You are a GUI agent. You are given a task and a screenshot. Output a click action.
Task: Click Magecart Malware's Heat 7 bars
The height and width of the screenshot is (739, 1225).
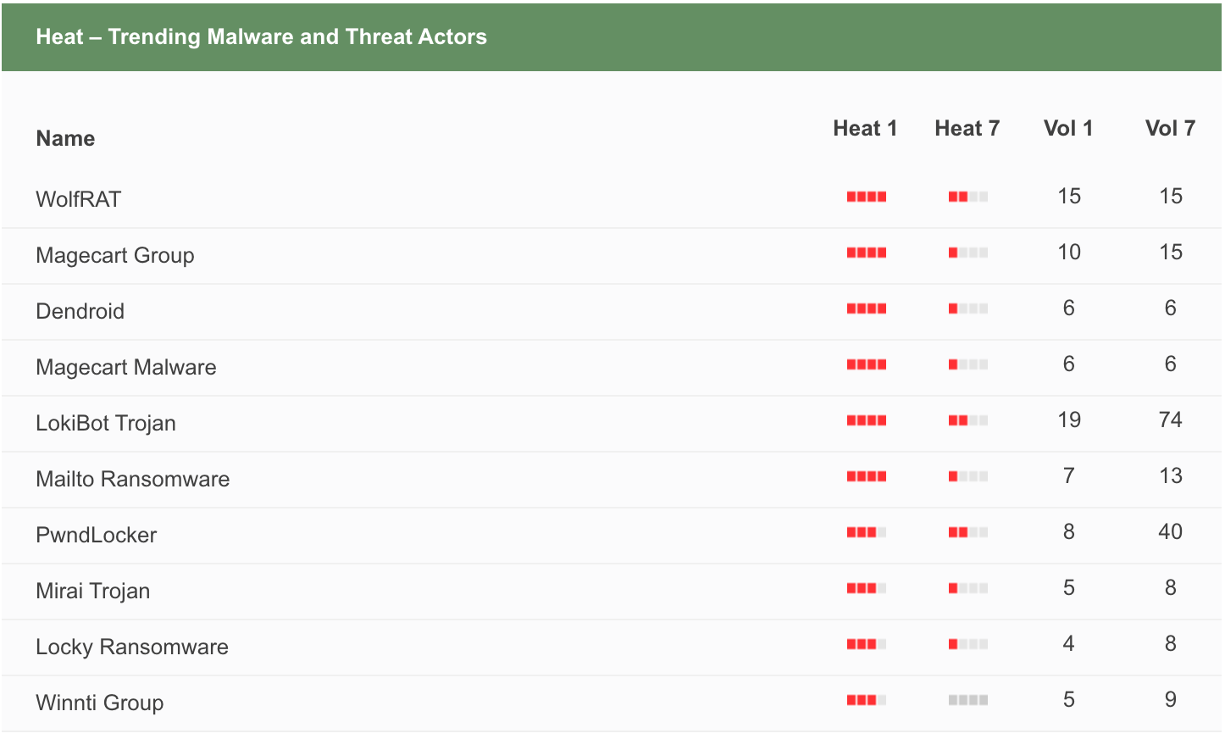click(x=967, y=364)
